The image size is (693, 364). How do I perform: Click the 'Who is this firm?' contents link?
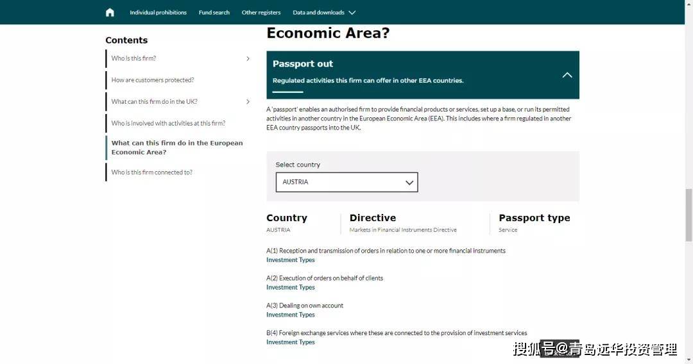point(133,58)
